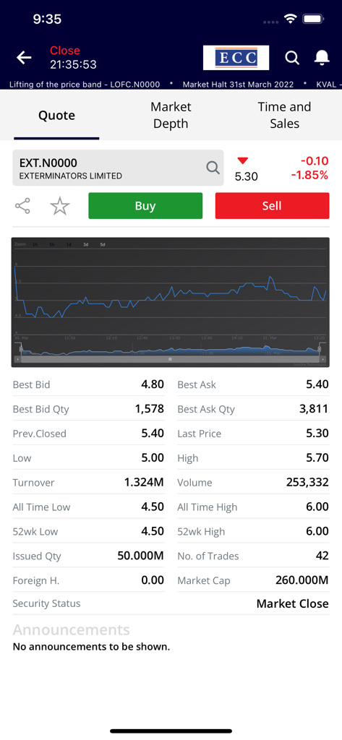Tap the Volume value 253,332
The image size is (342, 740).
(x=307, y=482)
